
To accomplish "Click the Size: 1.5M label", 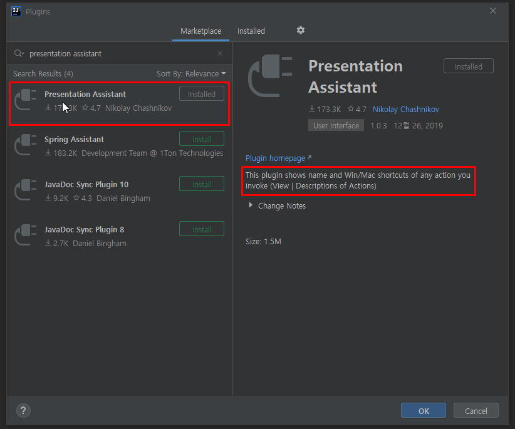I will (x=263, y=242).
